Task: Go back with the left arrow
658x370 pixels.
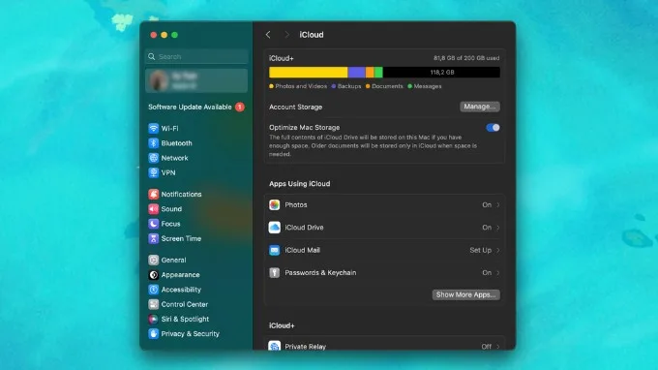Action: [269, 35]
